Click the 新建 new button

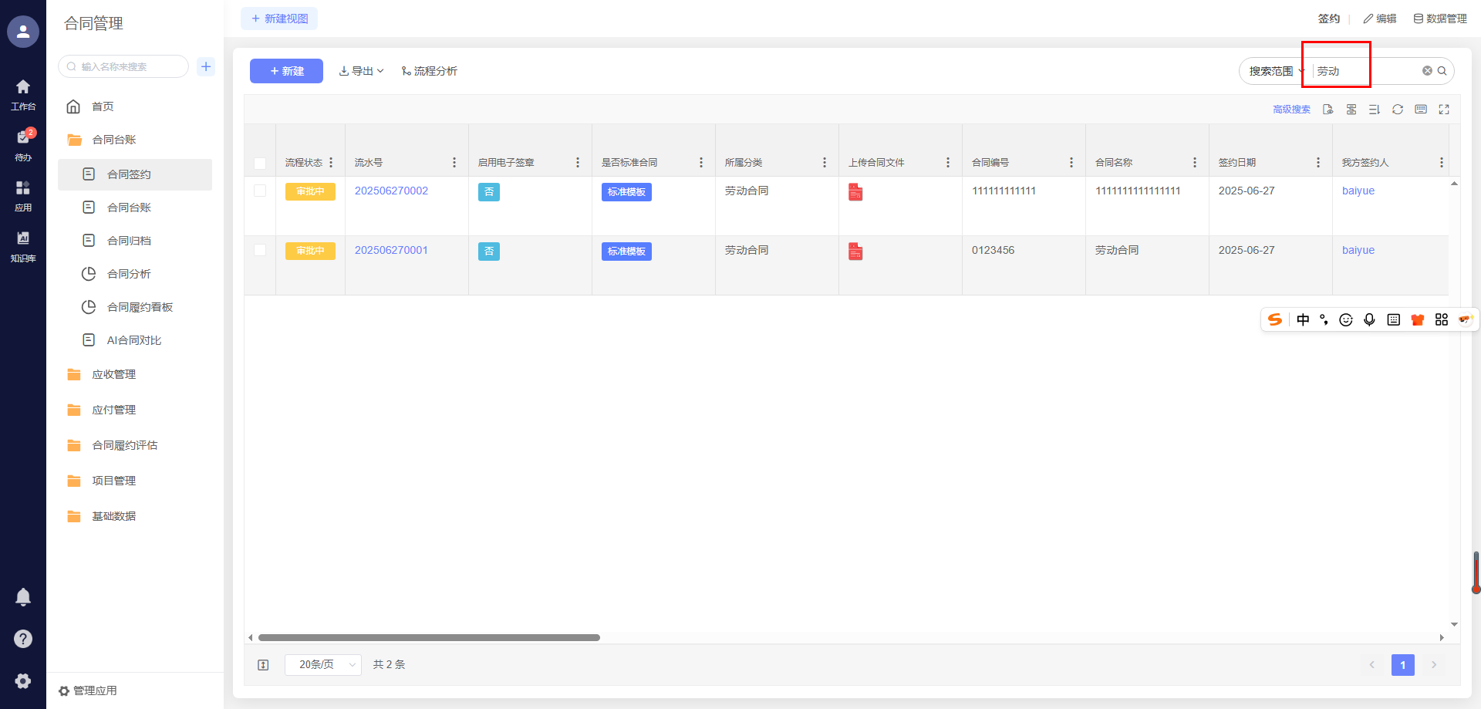(286, 71)
